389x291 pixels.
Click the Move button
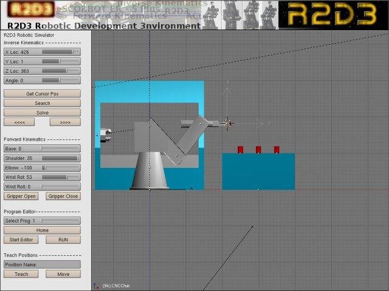(x=63, y=274)
